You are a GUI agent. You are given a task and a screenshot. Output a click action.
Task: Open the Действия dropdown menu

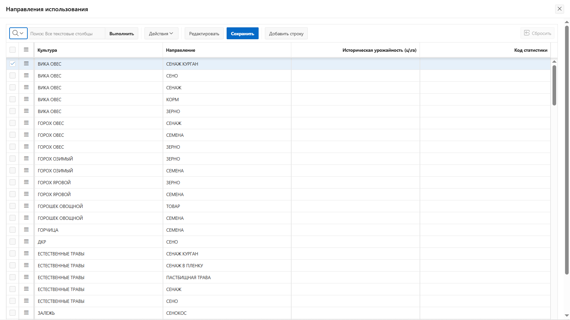(x=161, y=34)
